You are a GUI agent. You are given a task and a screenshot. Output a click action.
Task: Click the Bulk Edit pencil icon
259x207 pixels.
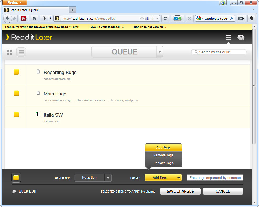point(14,191)
